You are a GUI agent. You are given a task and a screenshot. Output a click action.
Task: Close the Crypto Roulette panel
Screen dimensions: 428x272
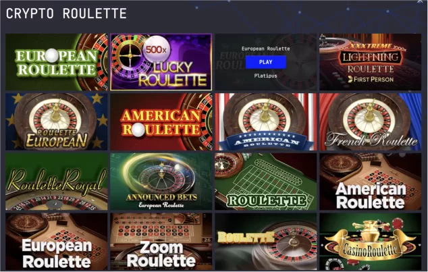pyautogui.click(x=420, y=1)
